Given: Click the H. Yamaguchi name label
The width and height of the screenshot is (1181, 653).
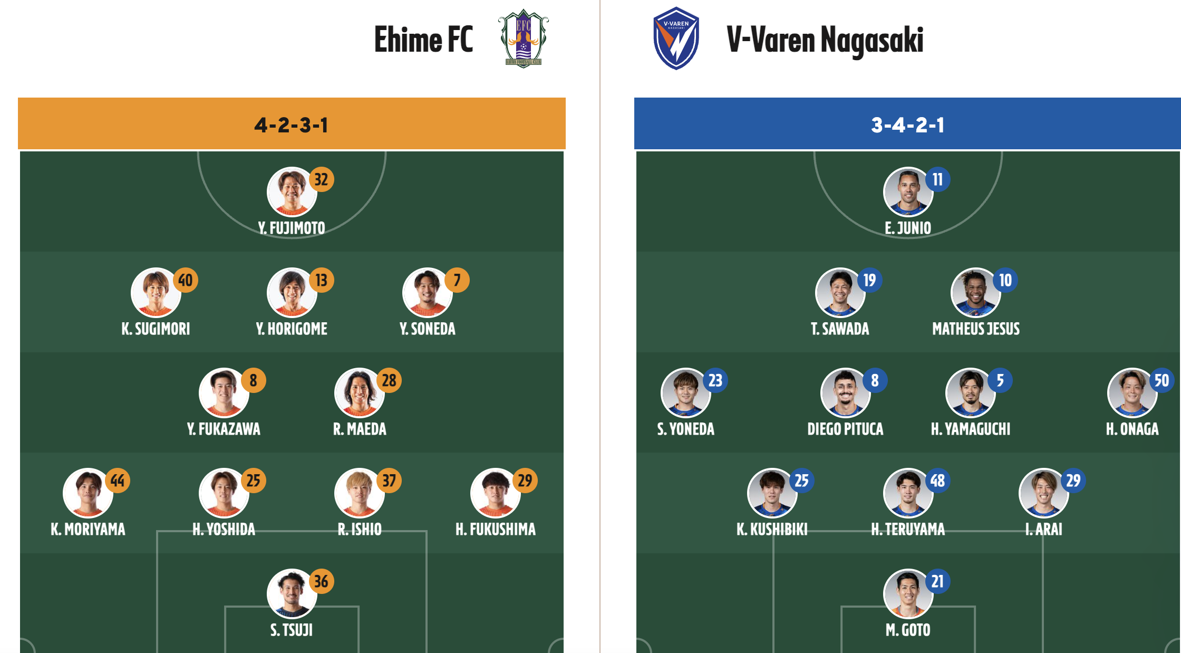Looking at the screenshot, I should coord(971,429).
